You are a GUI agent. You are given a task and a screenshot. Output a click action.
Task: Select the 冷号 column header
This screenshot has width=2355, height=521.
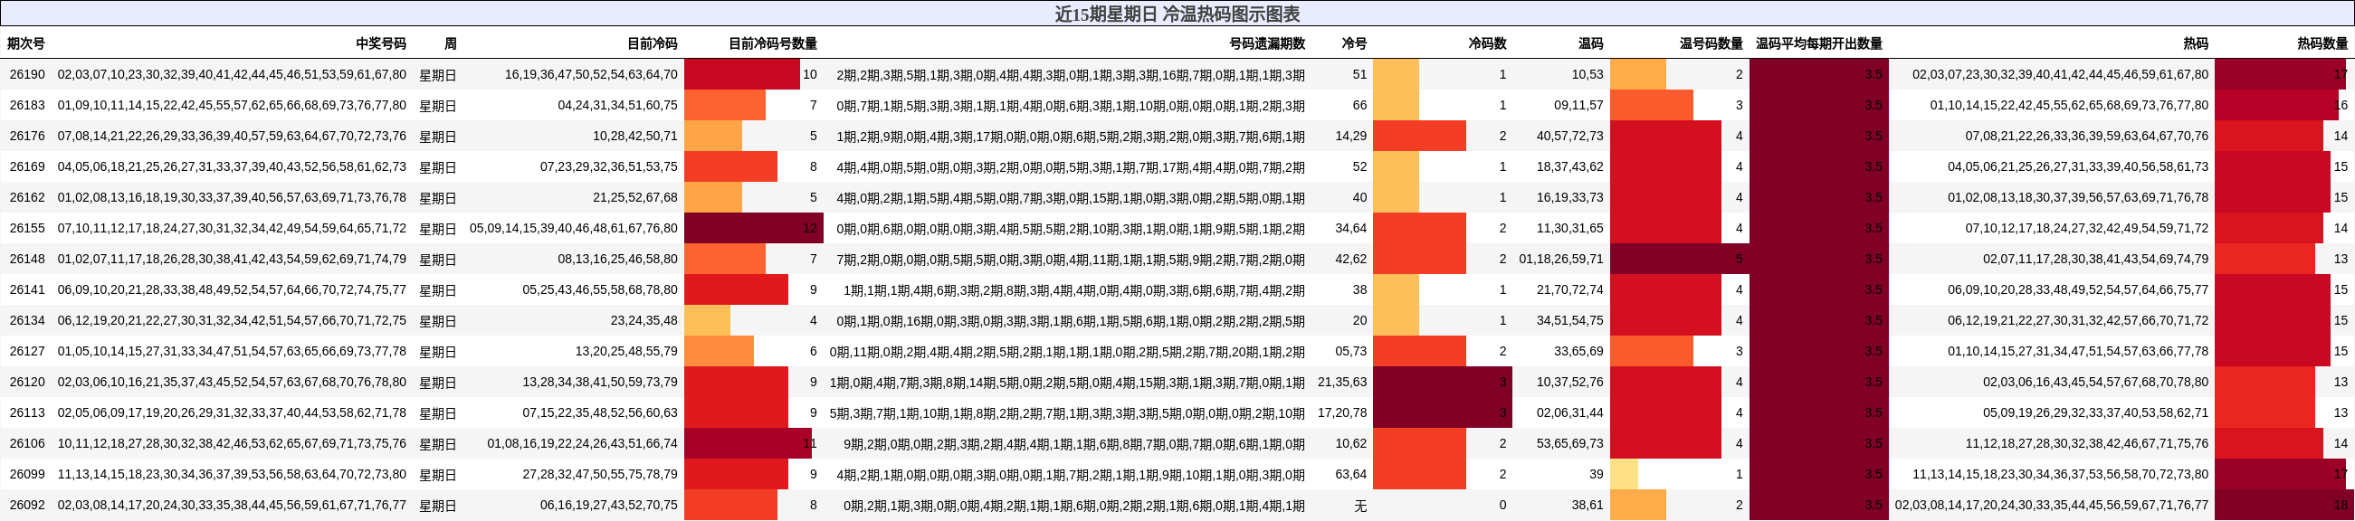[1355, 43]
